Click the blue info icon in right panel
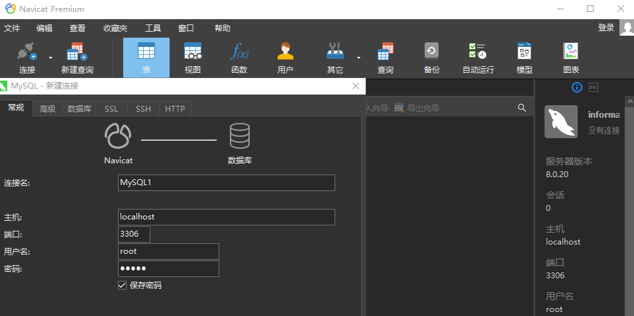The image size is (634, 316). coord(577,87)
